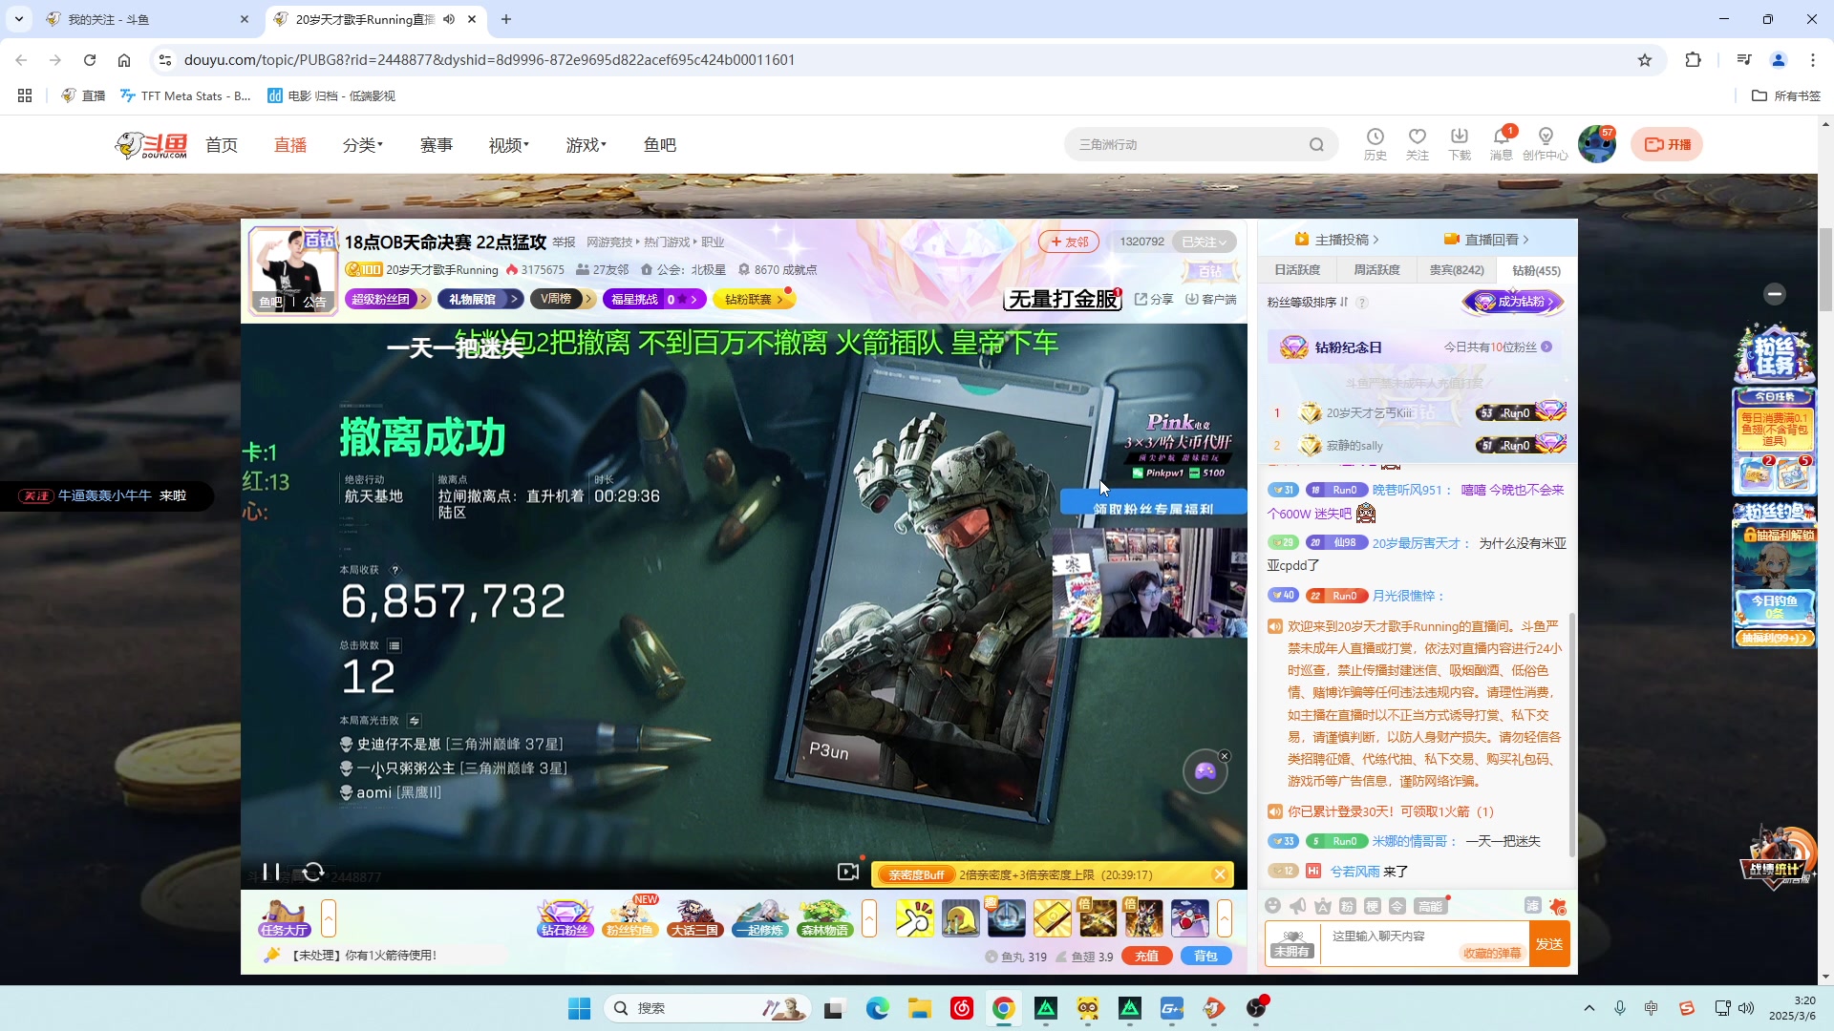Expand the 福星挑战 pill
The width and height of the screenshot is (1834, 1031).
654,300
